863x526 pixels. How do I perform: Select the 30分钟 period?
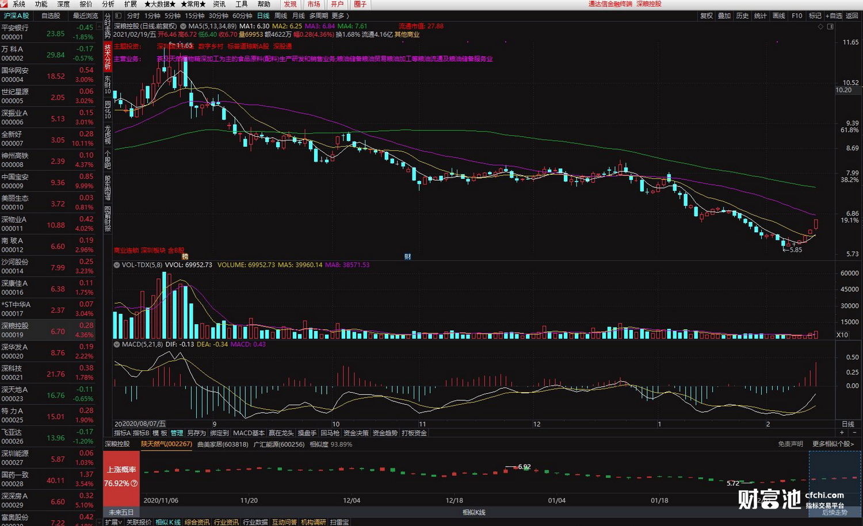pos(218,16)
